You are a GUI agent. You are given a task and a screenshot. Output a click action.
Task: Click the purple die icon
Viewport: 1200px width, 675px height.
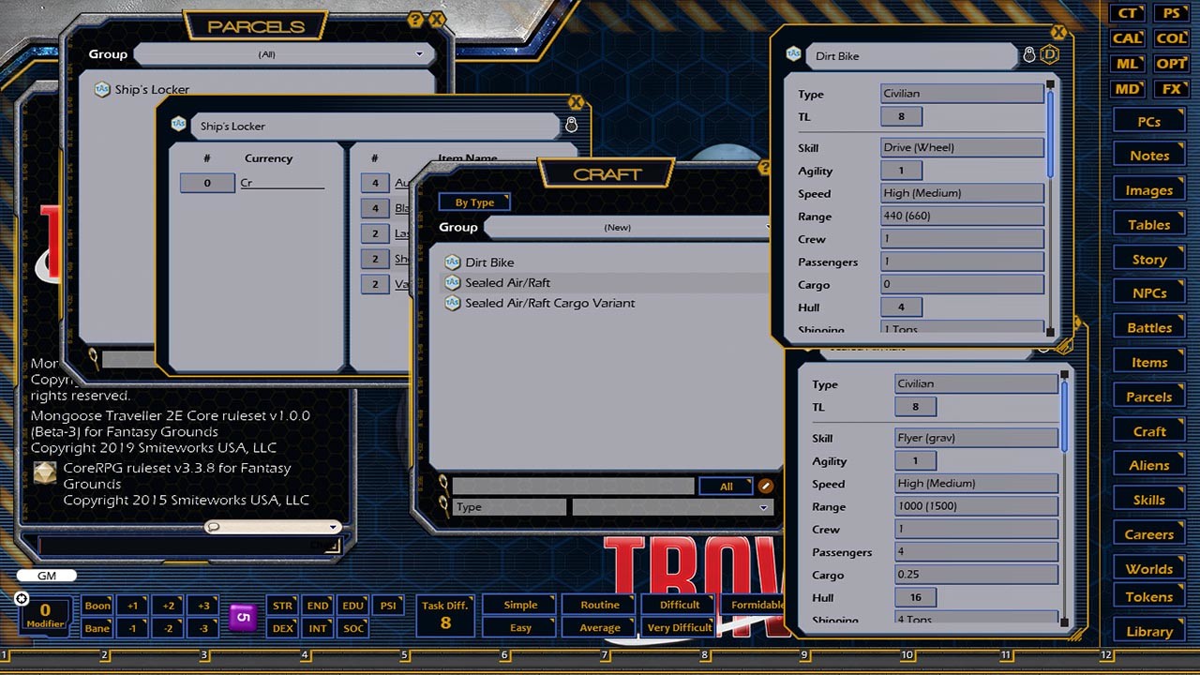(243, 617)
